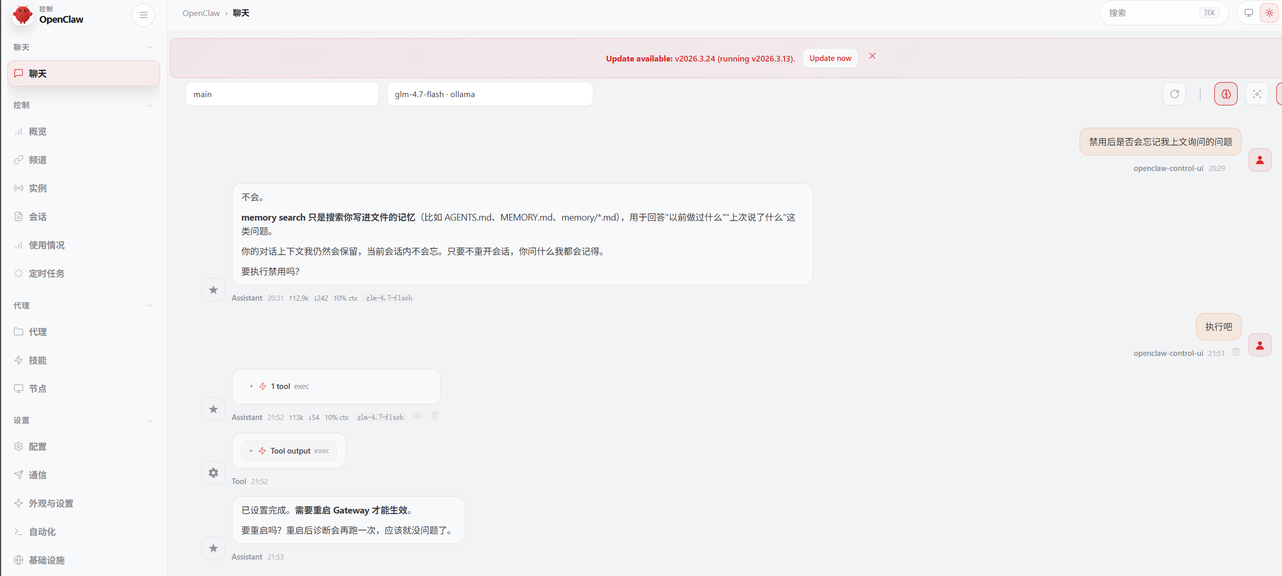Select the system theme monitor icon
This screenshot has width=1282, height=576.
(1248, 13)
